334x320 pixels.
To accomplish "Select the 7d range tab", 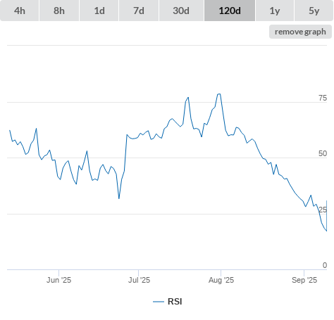I will [x=139, y=11].
